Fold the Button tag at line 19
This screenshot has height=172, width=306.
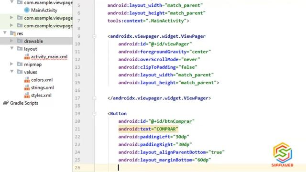[94, 114]
